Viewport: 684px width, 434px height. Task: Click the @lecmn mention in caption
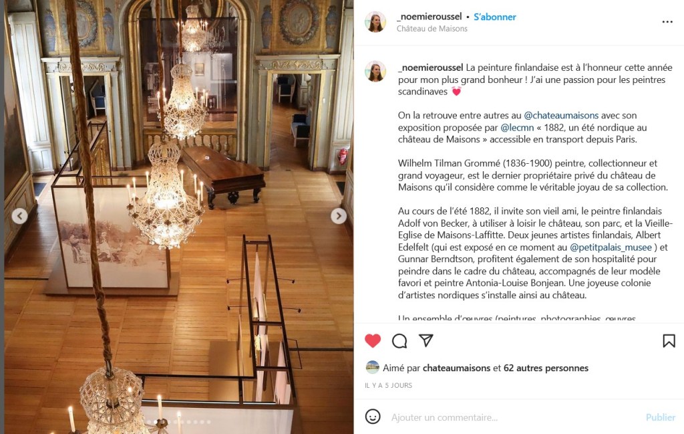(517, 128)
